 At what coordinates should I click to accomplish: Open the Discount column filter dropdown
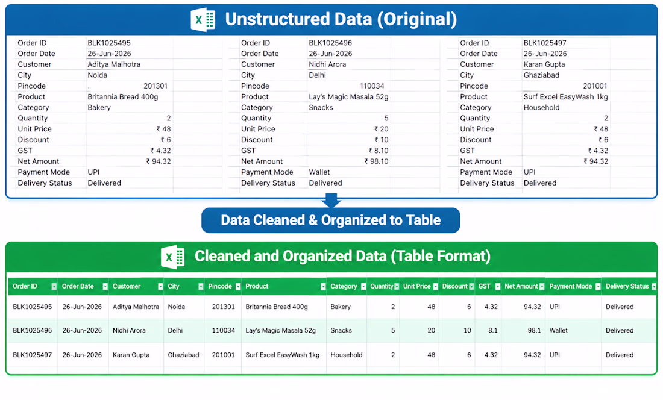[x=471, y=287]
